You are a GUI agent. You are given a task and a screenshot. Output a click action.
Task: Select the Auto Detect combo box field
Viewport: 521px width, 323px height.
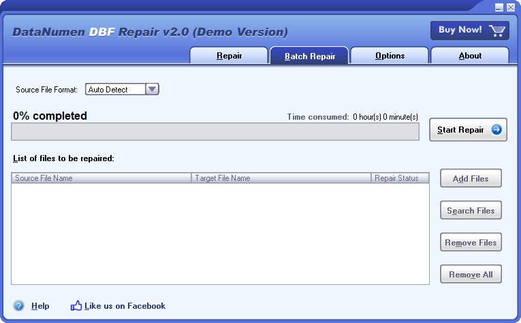122,89
